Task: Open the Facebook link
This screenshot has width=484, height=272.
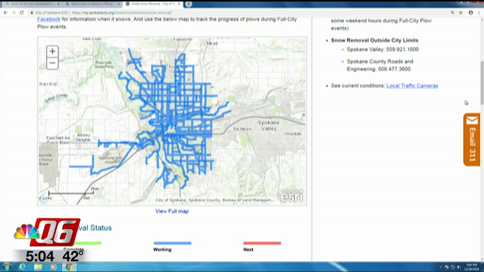Action: coord(48,19)
